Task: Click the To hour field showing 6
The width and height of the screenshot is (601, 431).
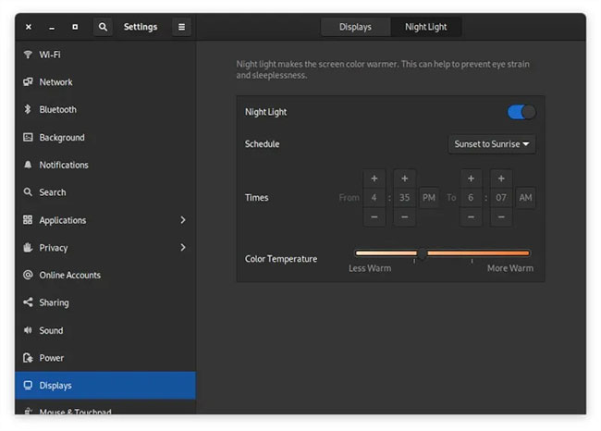Action: [471, 198]
